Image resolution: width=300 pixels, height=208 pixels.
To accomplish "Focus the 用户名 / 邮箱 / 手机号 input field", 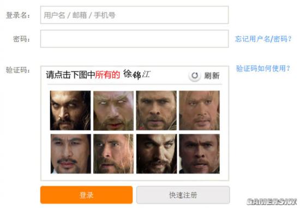I will (135, 15).
